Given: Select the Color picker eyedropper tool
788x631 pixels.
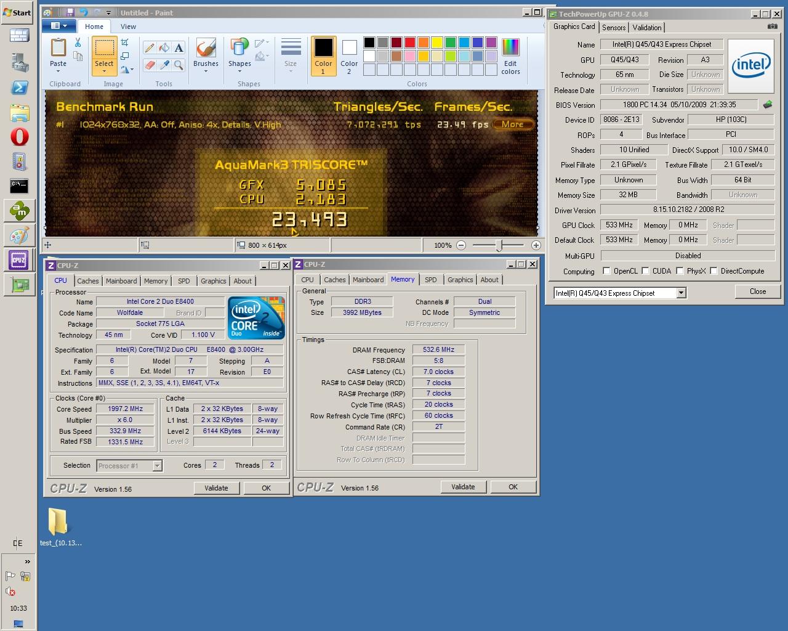Looking at the screenshot, I should pyautogui.click(x=164, y=64).
